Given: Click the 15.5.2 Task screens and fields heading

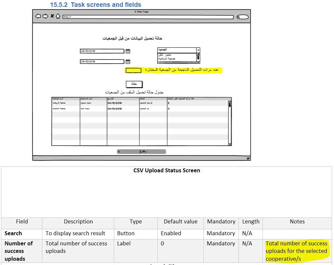Looking at the screenshot, I should (x=95, y=5).
